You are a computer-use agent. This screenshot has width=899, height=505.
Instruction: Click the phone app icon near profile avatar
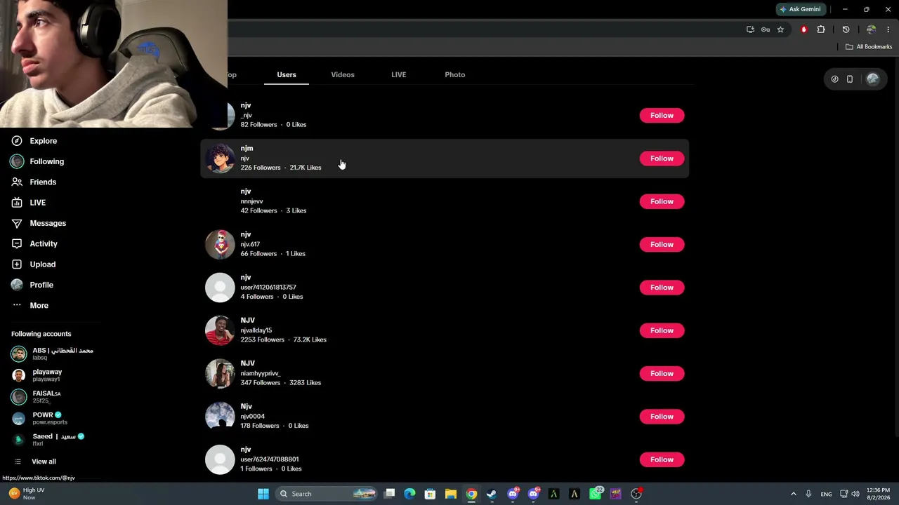pyautogui.click(x=850, y=79)
